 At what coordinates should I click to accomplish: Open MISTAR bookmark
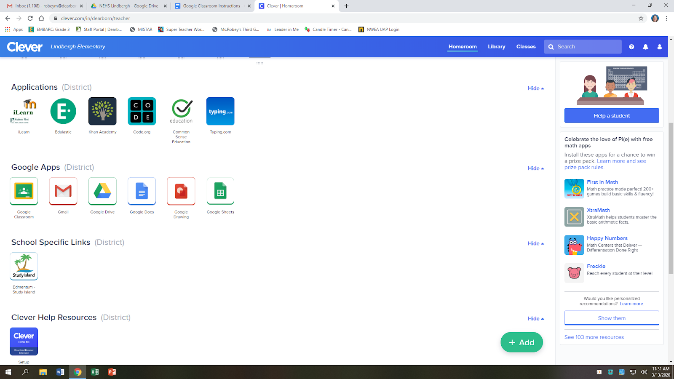point(141,29)
